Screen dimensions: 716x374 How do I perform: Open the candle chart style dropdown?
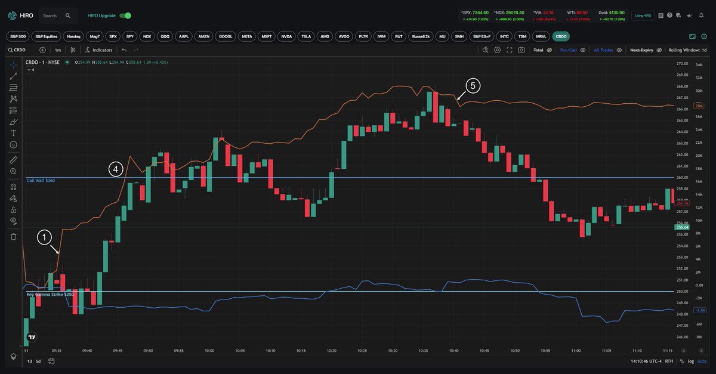[x=72, y=50]
